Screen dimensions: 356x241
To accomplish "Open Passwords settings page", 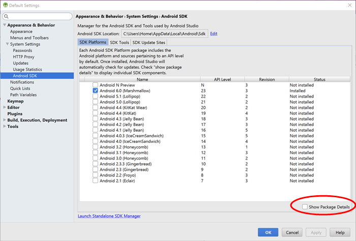I will tap(22, 50).
